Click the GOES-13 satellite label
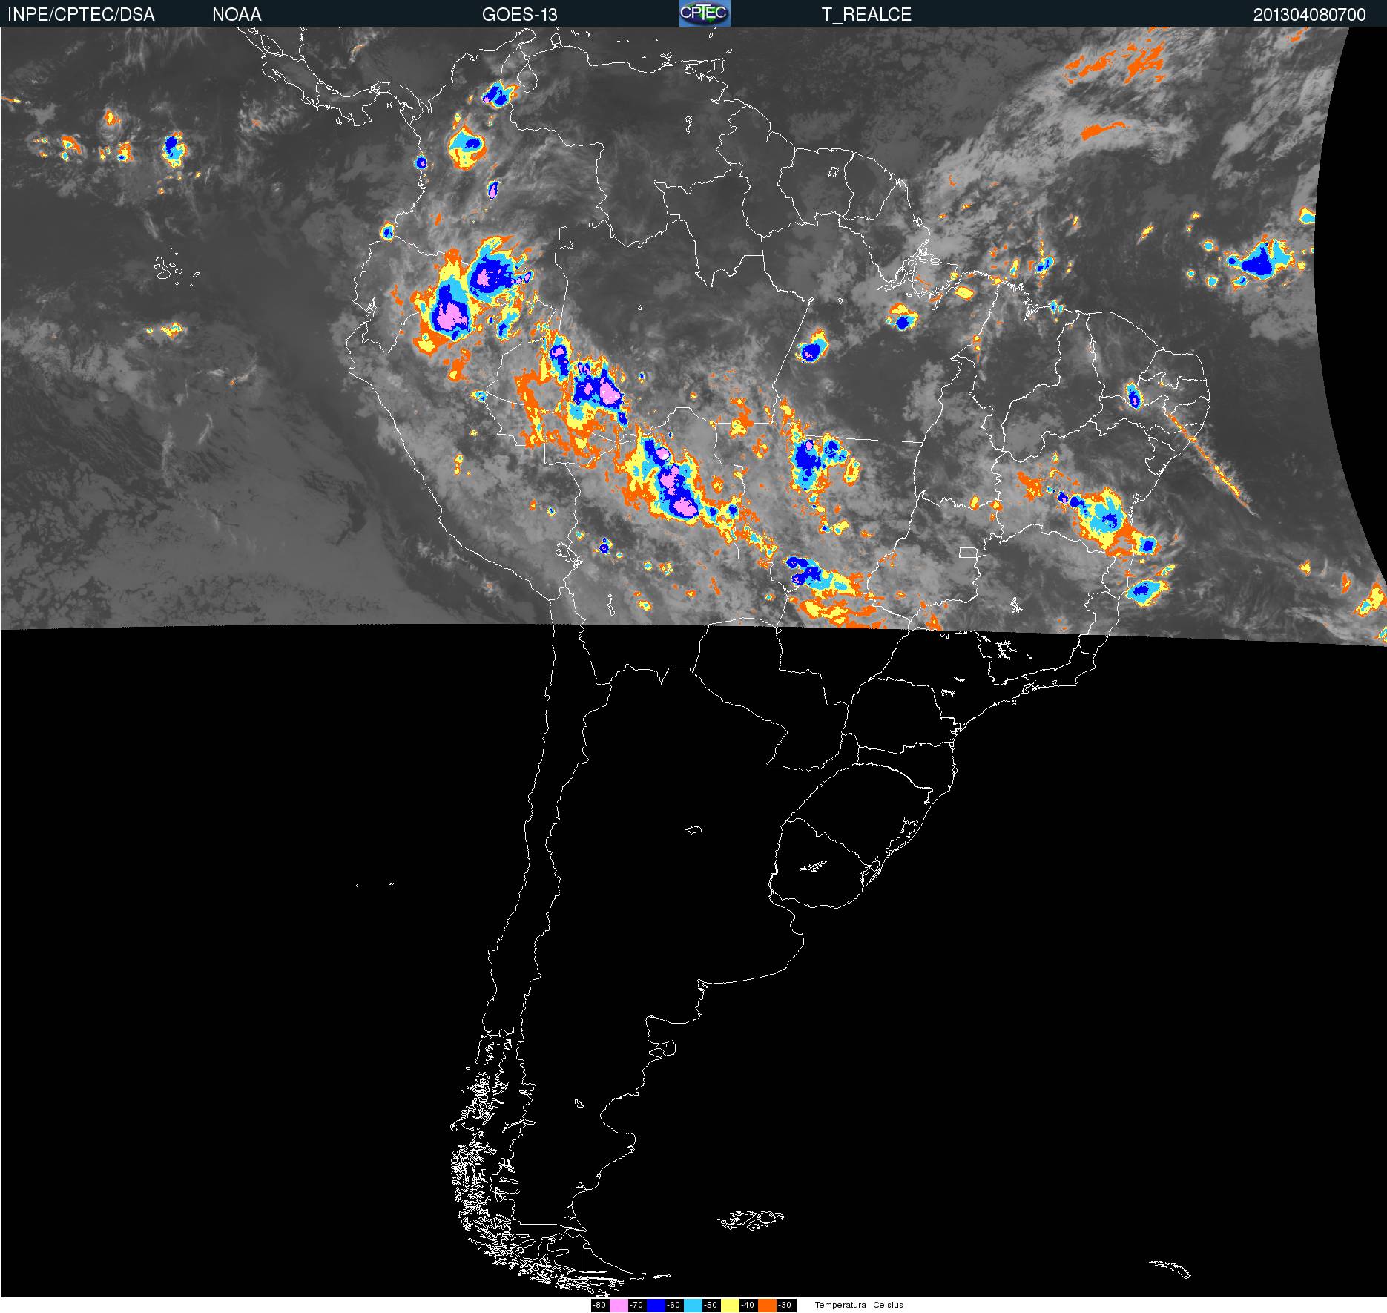1387x1313 pixels. (519, 15)
